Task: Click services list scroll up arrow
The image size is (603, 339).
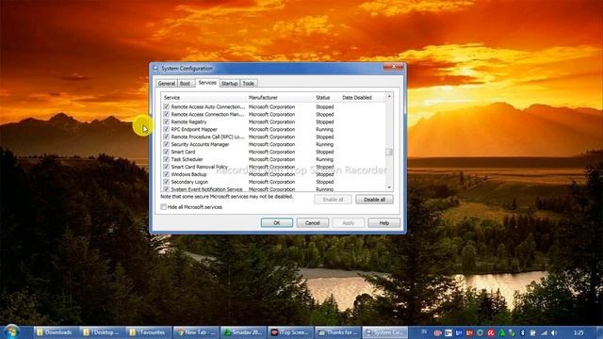Action: coord(389,96)
